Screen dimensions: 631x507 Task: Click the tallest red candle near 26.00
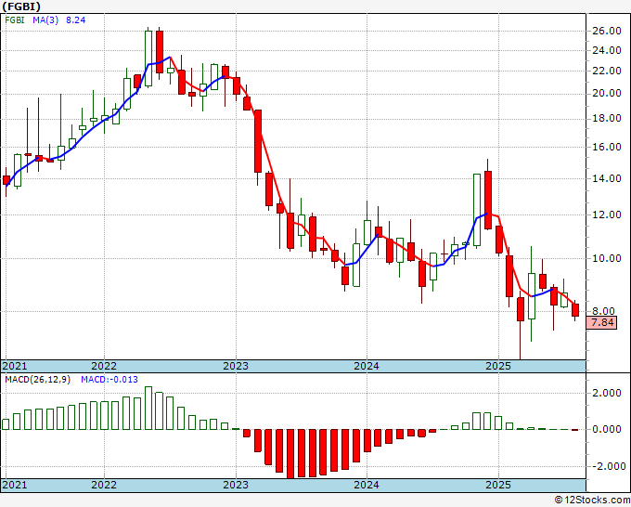(160, 52)
